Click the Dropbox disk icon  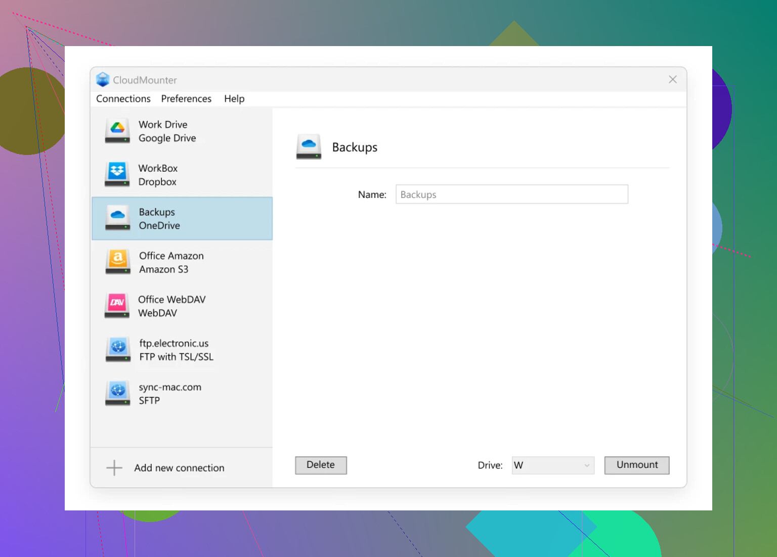(x=117, y=175)
